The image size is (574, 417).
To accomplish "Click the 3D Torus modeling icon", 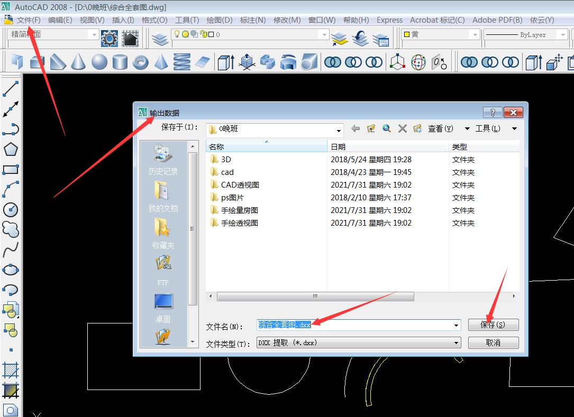I will (141, 62).
